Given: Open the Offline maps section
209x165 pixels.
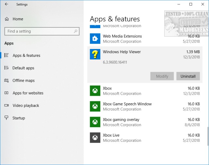Looking at the screenshot, I should point(24,80).
